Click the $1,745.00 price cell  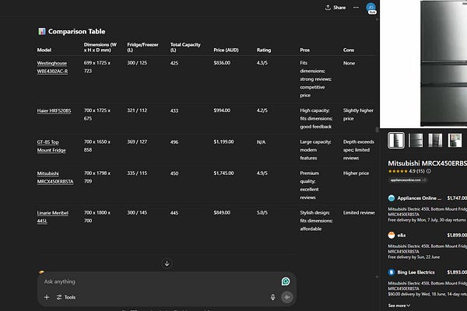pyautogui.click(x=223, y=173)
